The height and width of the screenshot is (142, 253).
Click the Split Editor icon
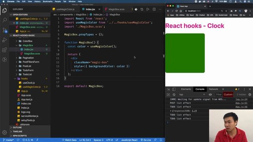pos(154,9)
